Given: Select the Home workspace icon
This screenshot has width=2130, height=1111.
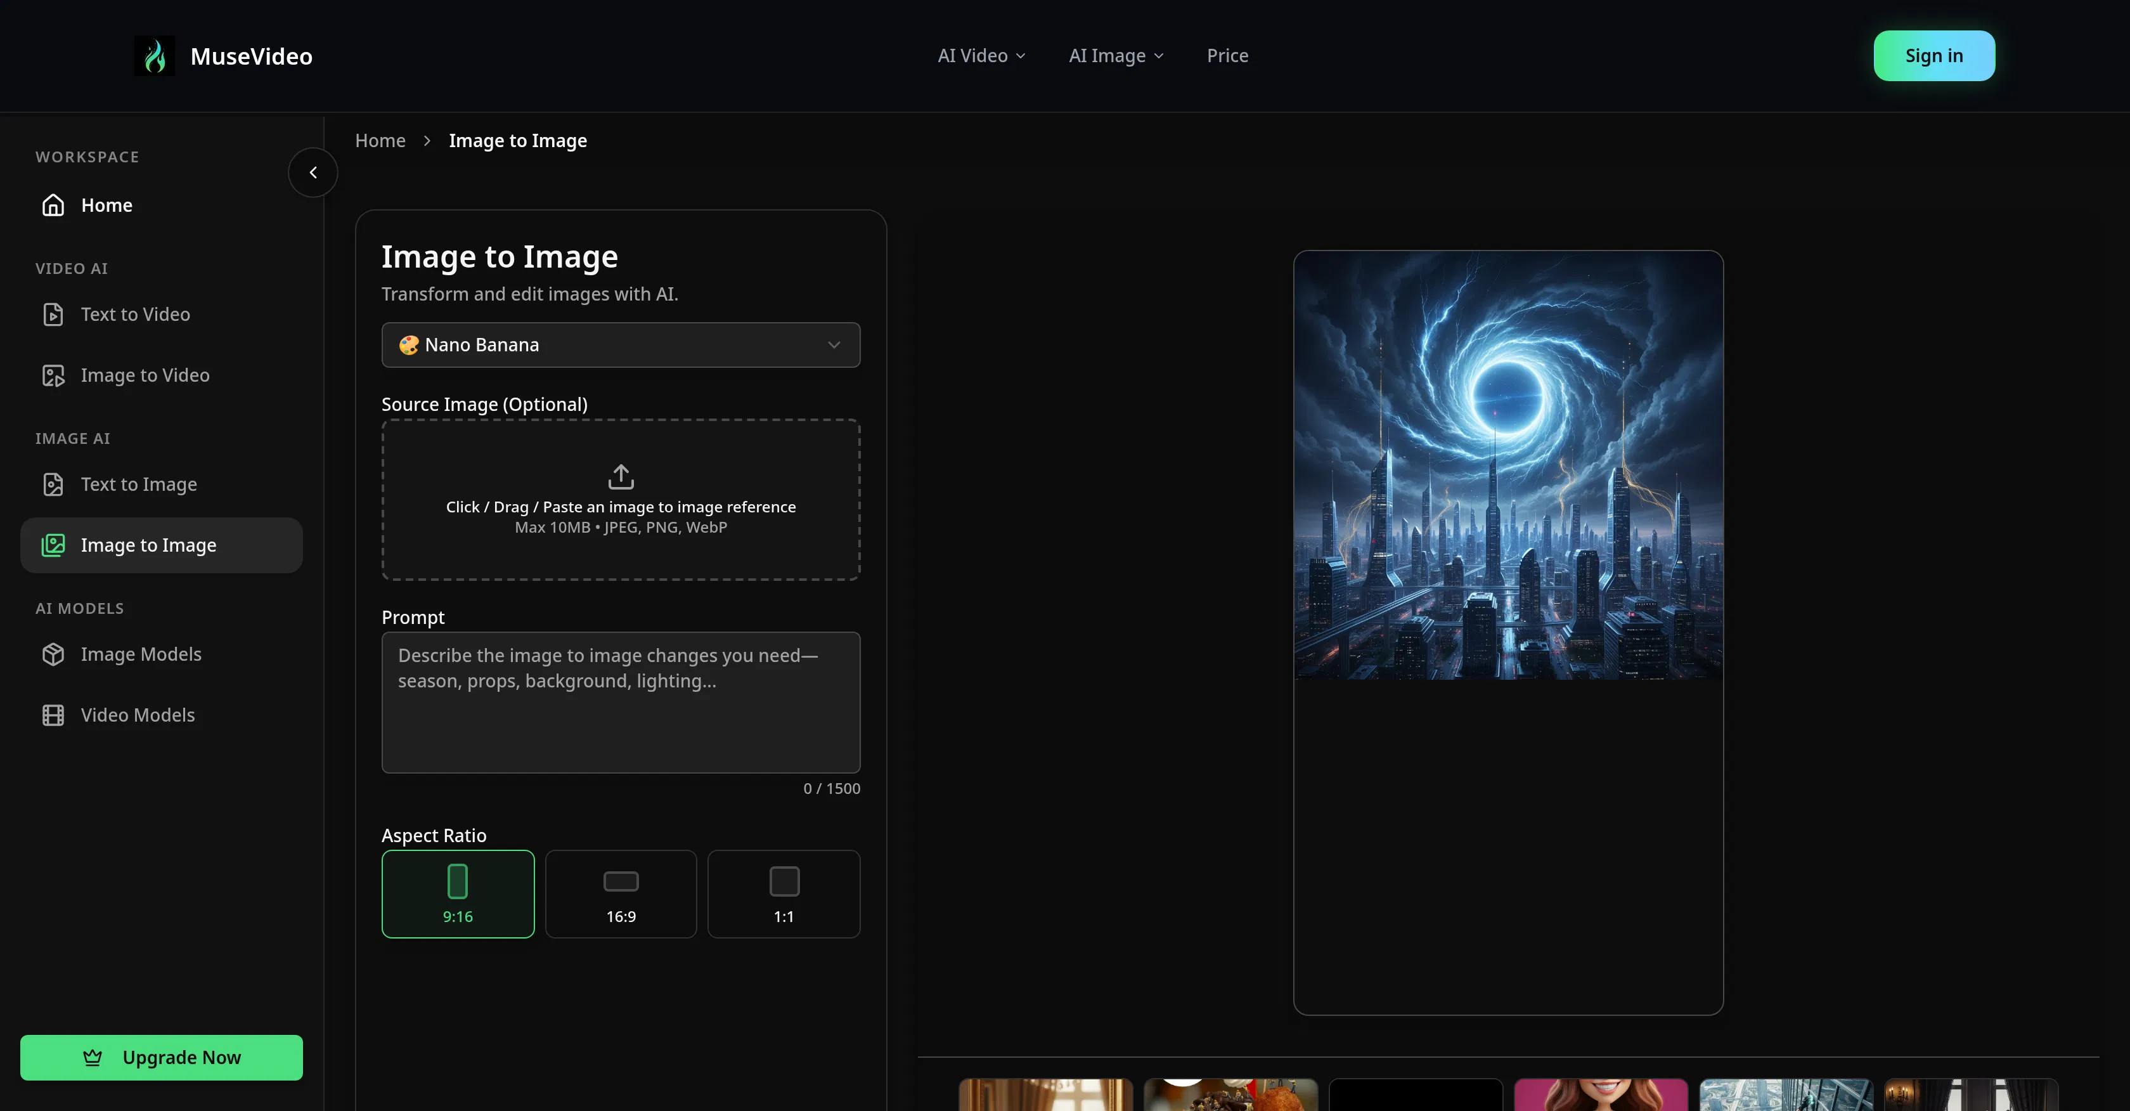Looking at the screenshot, I should (53, 204).
